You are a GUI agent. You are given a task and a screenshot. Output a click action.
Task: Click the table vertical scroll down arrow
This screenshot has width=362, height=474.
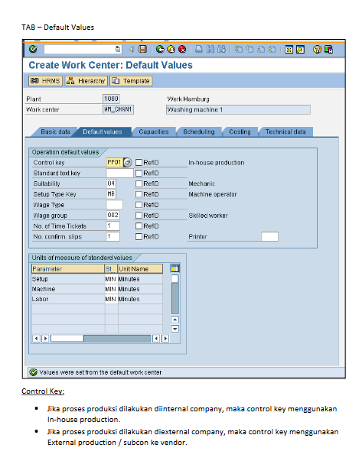tap(175, 329)
